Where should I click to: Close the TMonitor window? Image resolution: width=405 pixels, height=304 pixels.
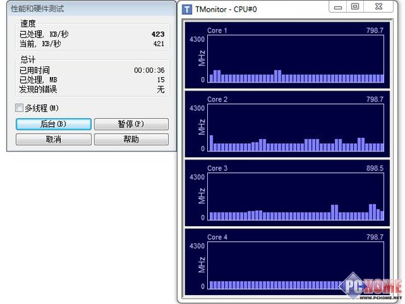coord(379,7)
